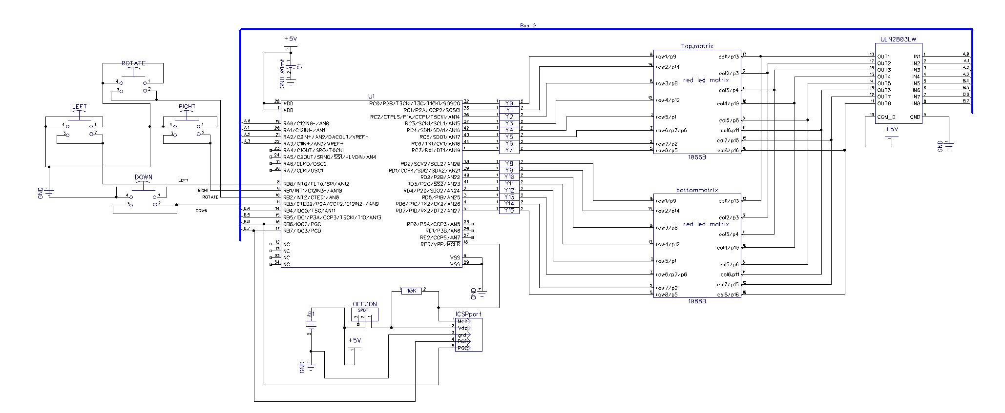Click the OUT8 pin label on ULN2803LW
1005x413 pixels.
click(884, 103)
